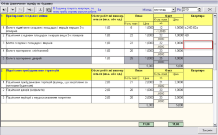Click the Закрити button
This screenshot has width=218, height=135.
click(207, 130)
